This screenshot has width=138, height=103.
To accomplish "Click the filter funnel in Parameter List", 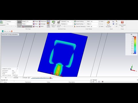I will pos(2,82).
